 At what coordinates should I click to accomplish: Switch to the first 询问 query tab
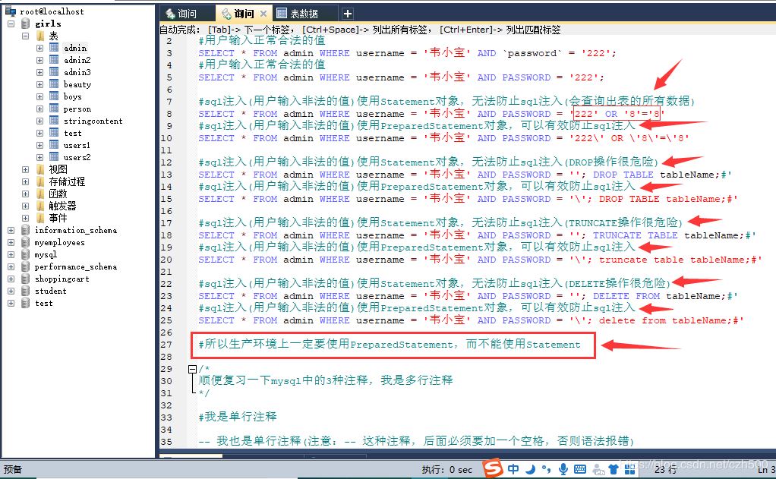(x=187, y=14)
